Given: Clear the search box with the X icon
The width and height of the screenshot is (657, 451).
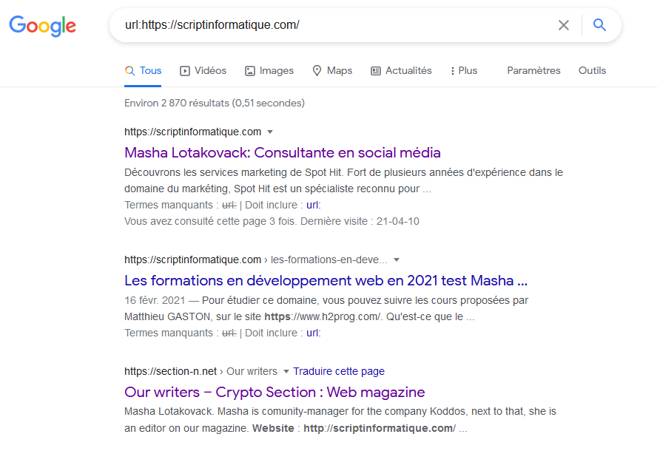Looking at the screenshot, I should point(564,25).
